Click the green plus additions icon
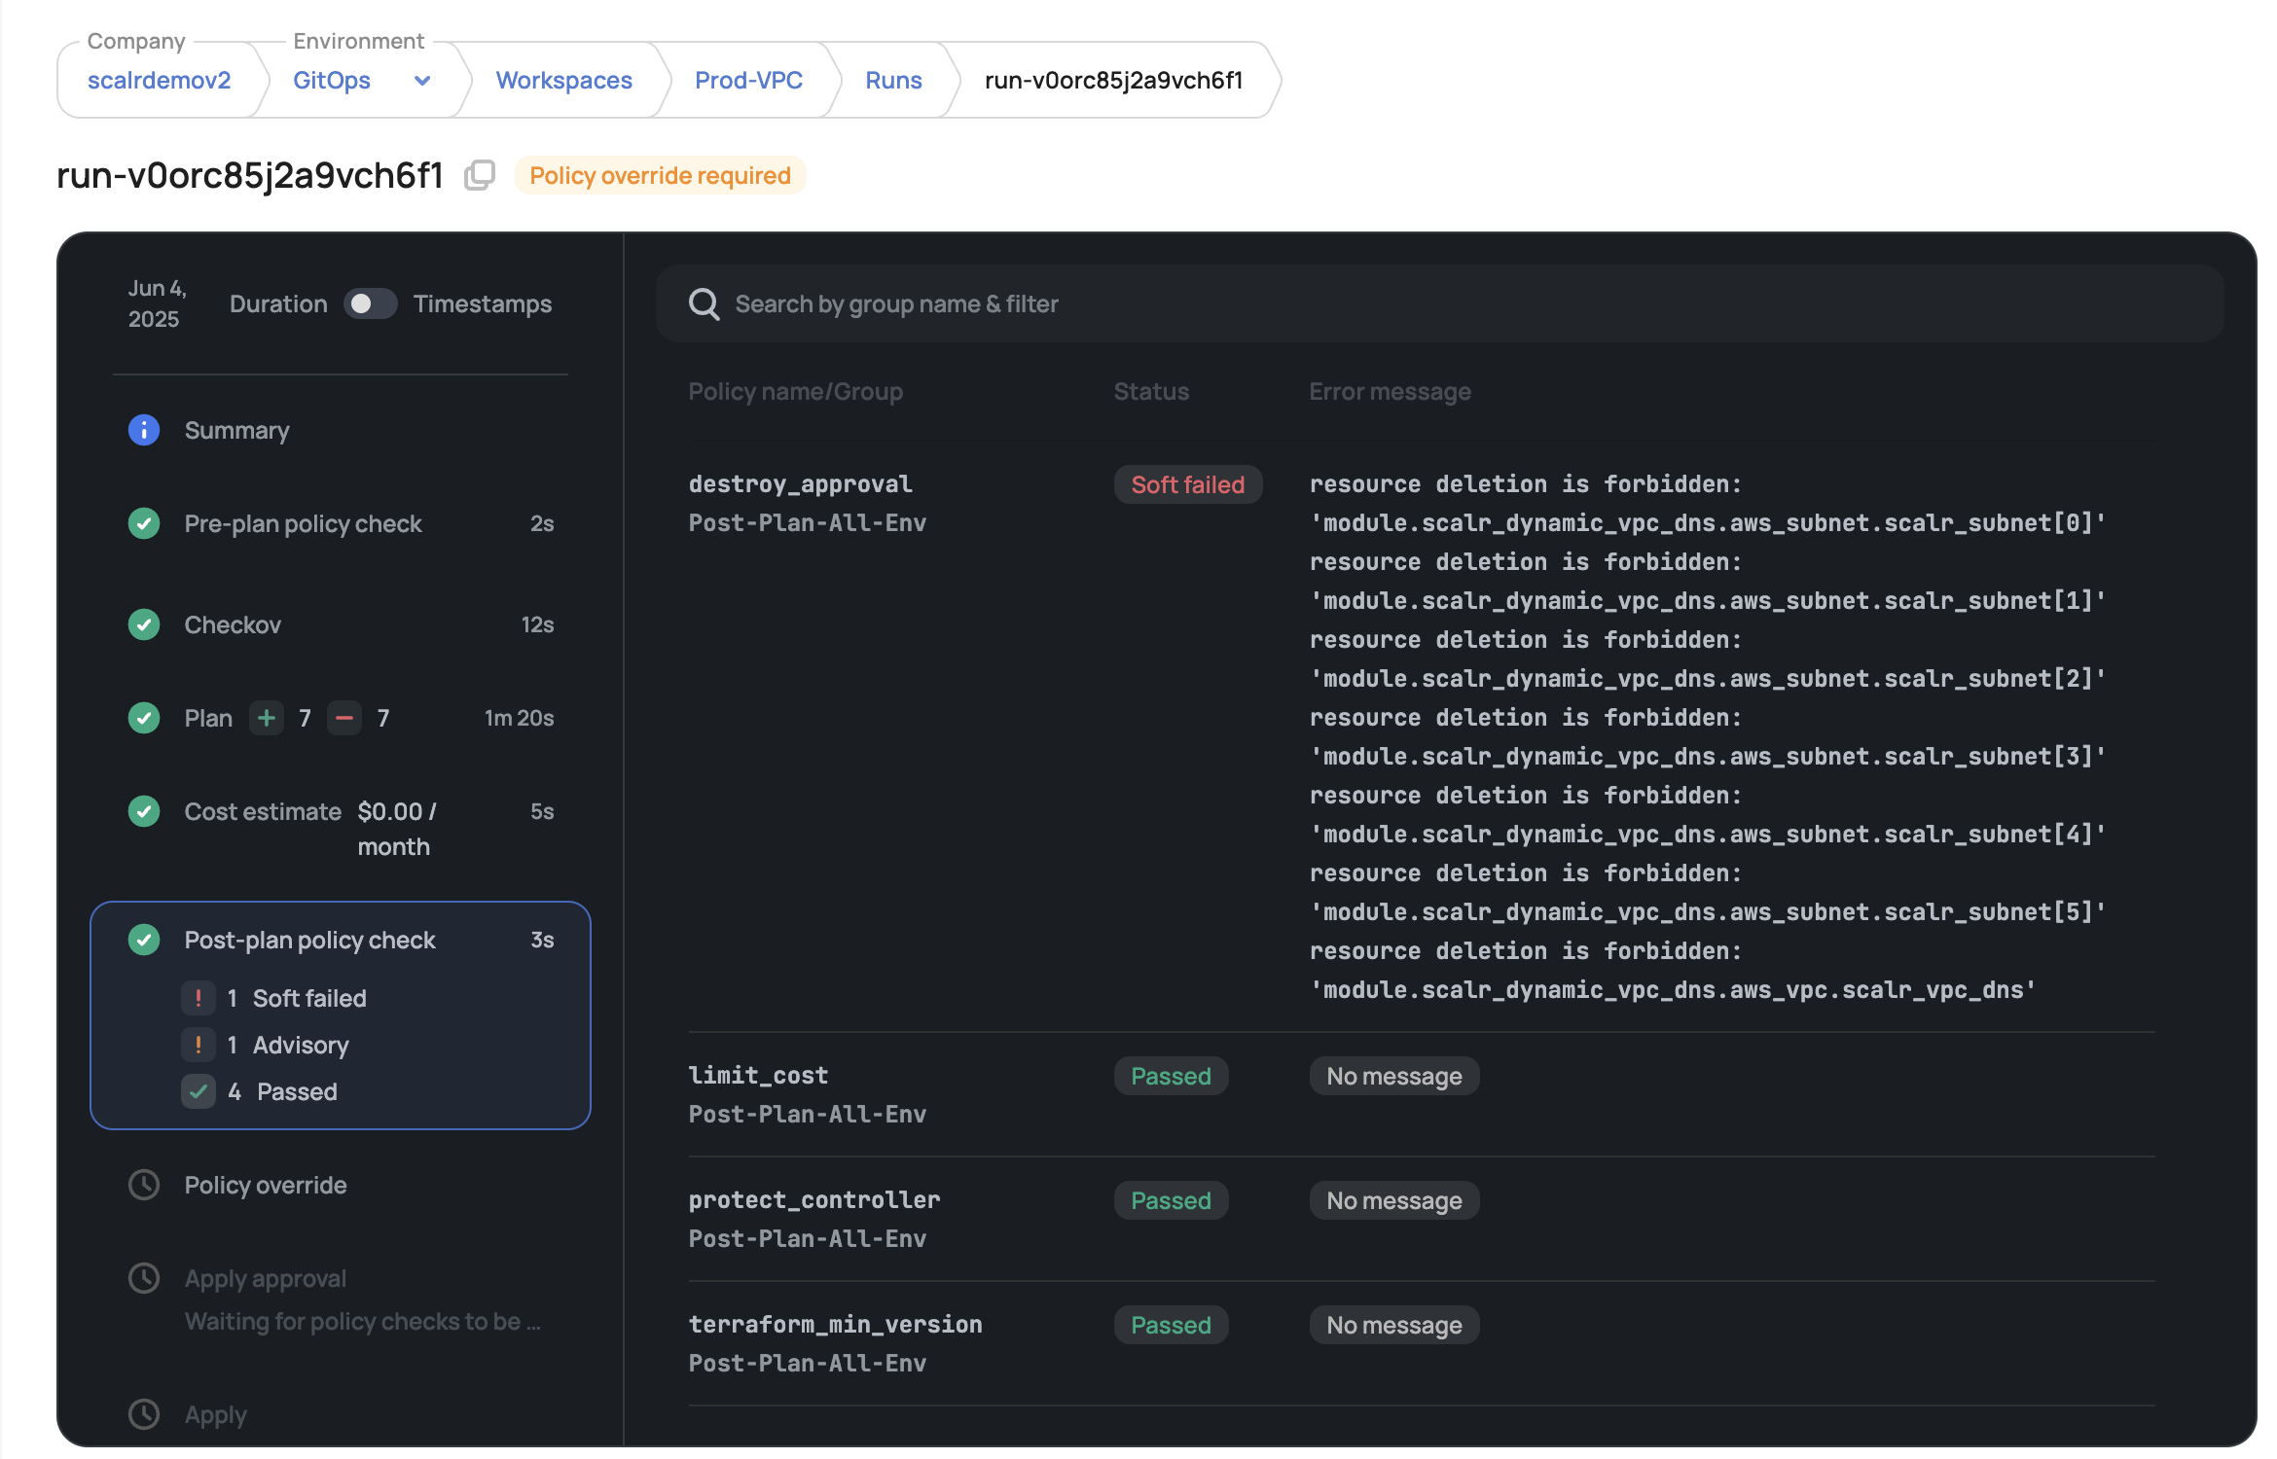 point(267,718)
